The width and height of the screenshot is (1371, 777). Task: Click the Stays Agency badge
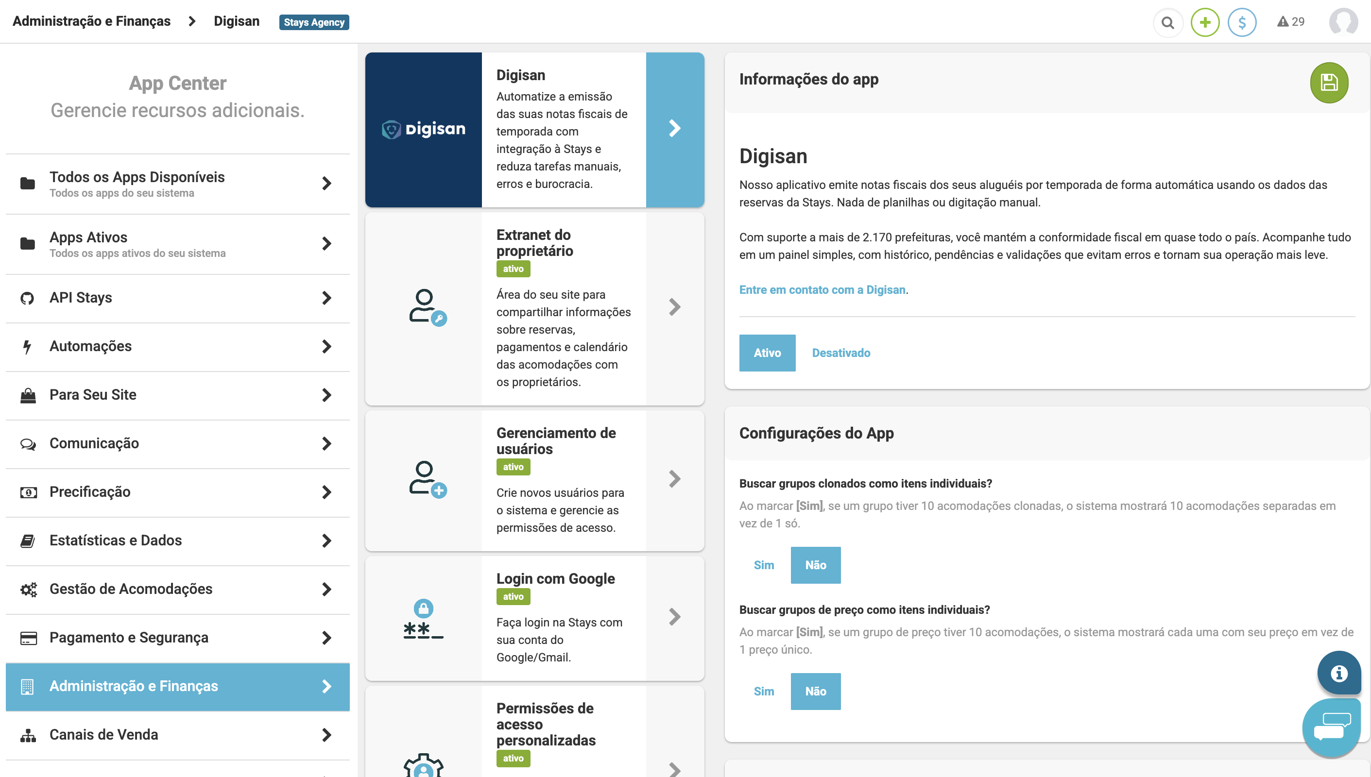pos(314,22)
